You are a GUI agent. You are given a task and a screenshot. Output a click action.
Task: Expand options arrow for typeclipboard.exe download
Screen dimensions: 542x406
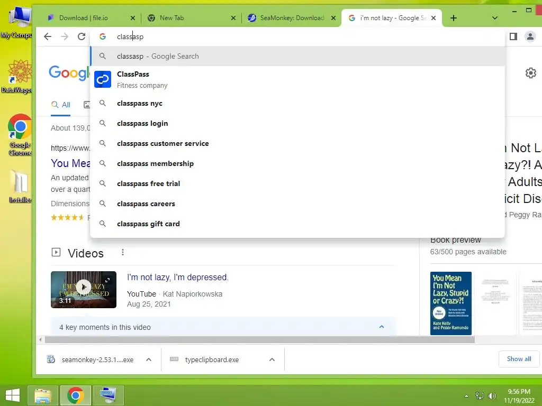click(272, 359)
